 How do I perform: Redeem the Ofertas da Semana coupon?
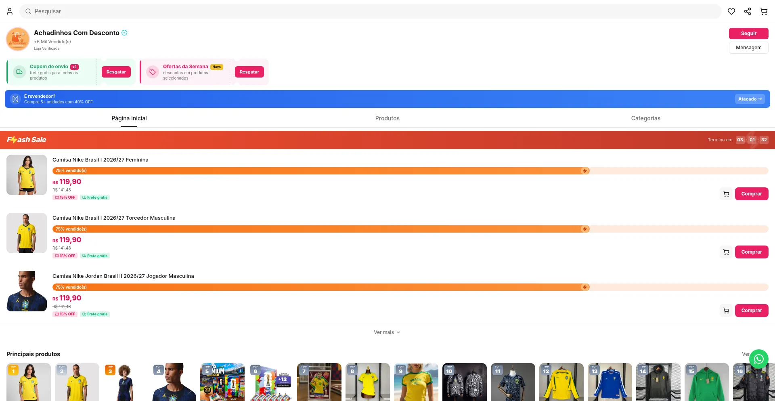click(x=249, y=72)
